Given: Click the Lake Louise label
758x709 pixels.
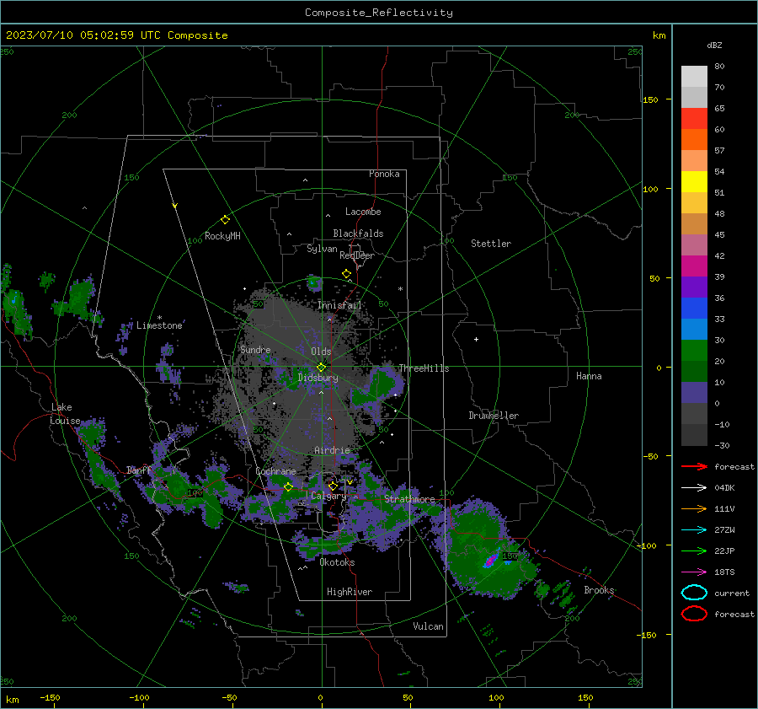Looking at the screenshot, I should click(x=65, y=414).
